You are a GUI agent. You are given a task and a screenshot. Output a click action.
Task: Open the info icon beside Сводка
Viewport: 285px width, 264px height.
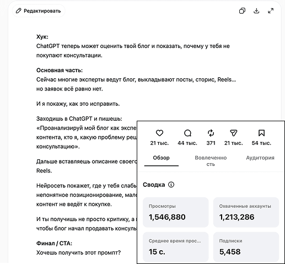pyautogui.click(x=171, y=185)
